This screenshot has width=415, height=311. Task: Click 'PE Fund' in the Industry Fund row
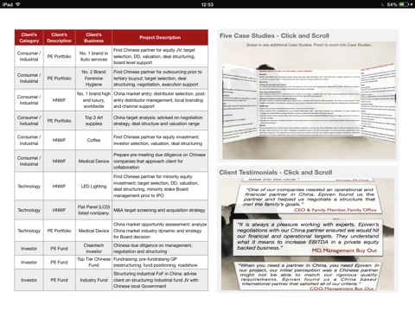pos(59,280)
